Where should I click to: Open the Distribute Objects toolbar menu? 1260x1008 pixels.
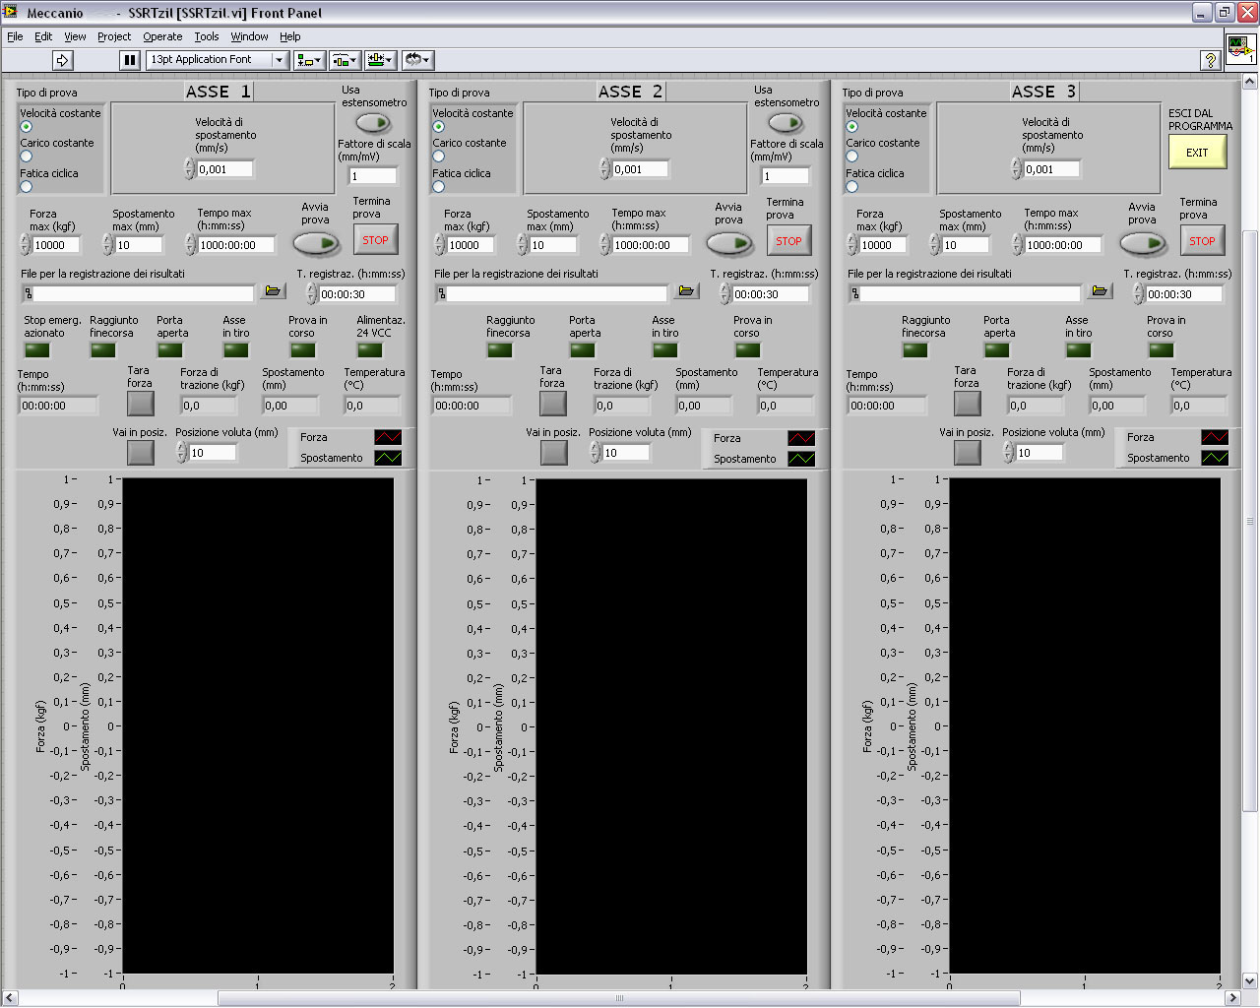click(x=345, y=60)
